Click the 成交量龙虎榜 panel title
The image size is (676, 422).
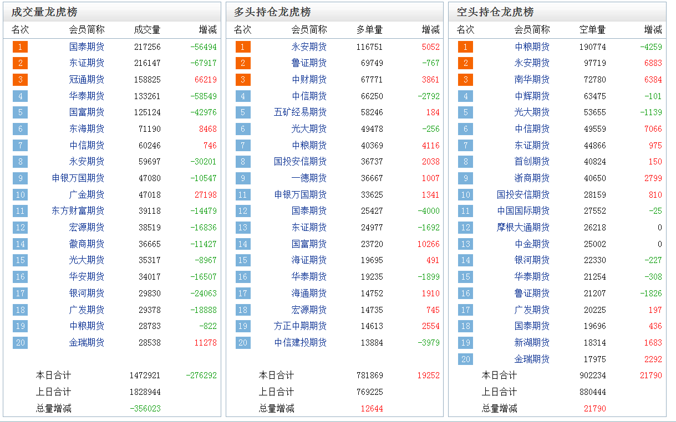(44, 12)
